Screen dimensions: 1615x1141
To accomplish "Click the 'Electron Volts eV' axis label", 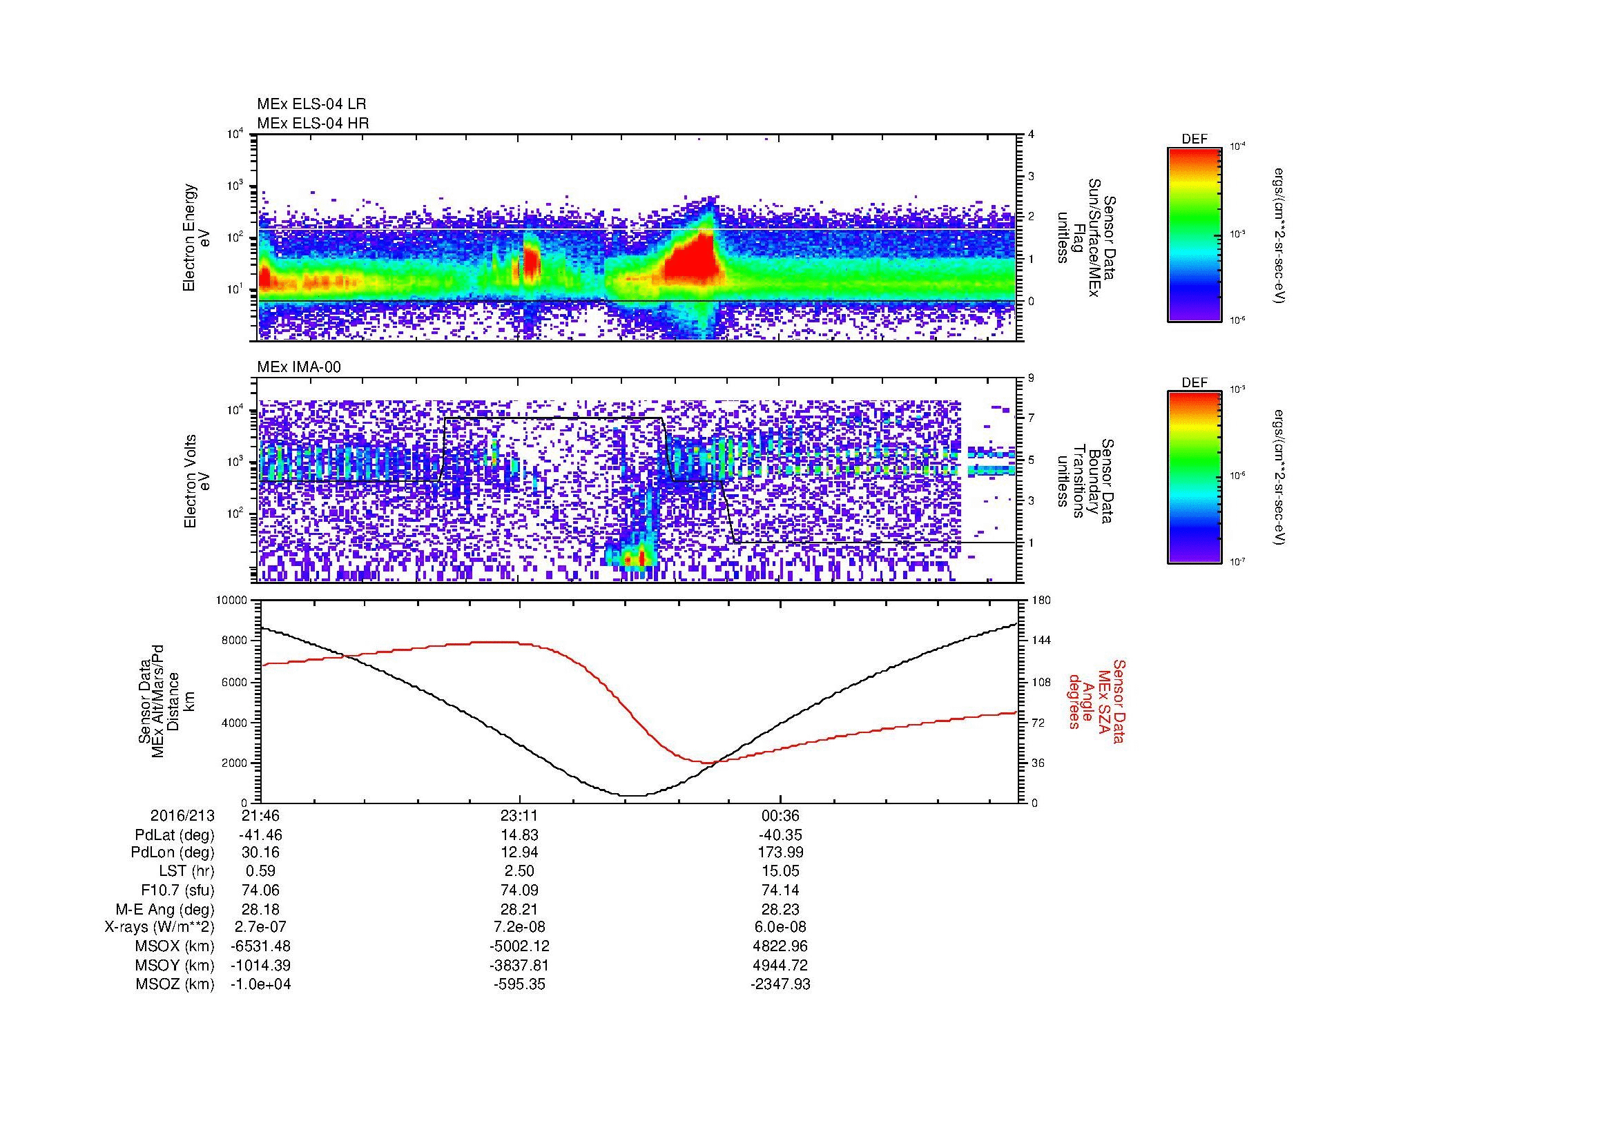I will (197, 482).
